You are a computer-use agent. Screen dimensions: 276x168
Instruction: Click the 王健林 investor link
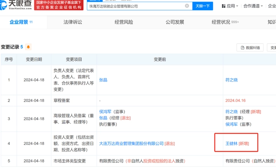click(231, 144)
